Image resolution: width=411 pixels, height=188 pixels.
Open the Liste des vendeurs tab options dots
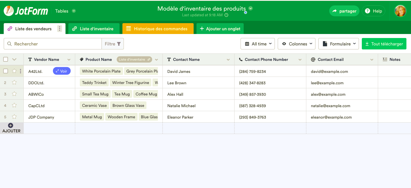(59, 29)
